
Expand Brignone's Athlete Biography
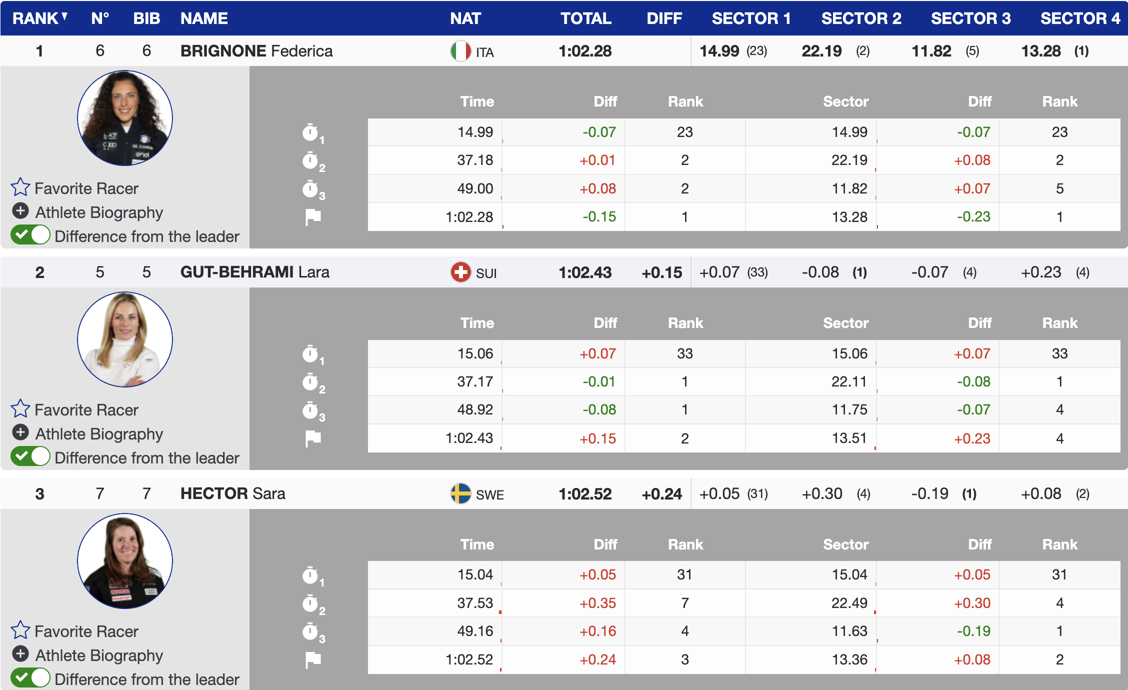20,211
